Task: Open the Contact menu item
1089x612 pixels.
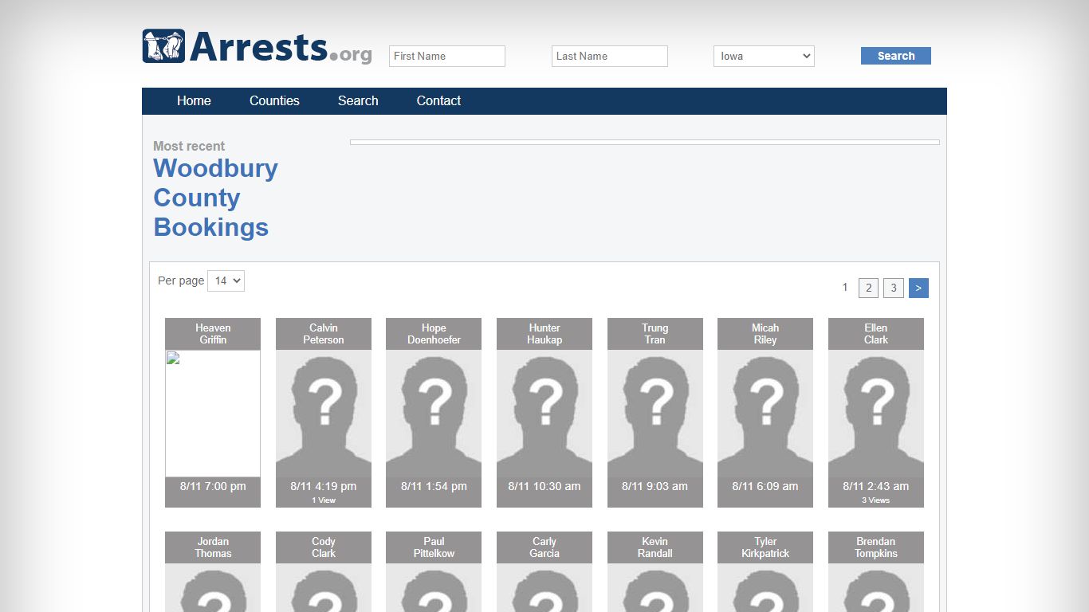Action: pyautogui.click(x=438, y=100)
